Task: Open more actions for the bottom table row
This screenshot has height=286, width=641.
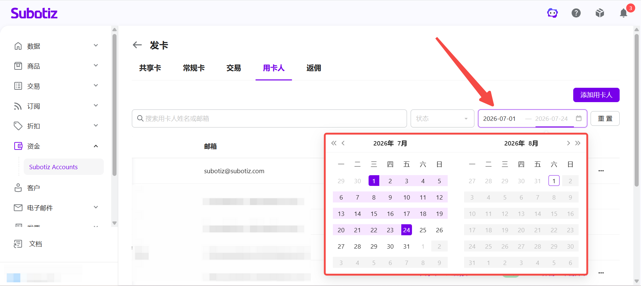Action: [x=601, y=273]
